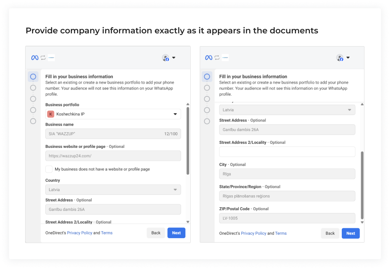
Task: Select the fifth step circle in left panel
Action: 33,121
